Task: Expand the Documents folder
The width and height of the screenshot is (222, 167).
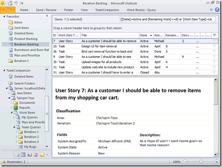Action: pos(11,103)
